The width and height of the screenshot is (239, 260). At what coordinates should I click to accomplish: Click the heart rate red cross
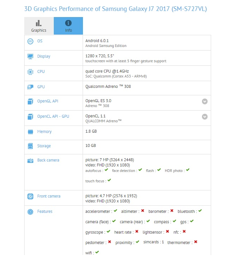[x=137, y=231]
